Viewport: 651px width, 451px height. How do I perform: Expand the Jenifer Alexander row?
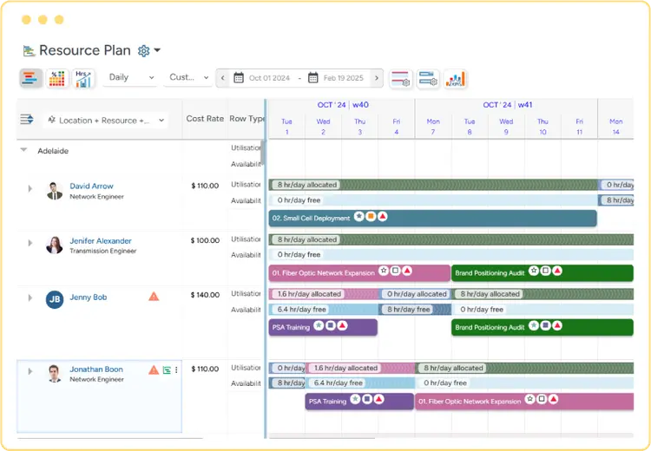click(x=30, y=243)
